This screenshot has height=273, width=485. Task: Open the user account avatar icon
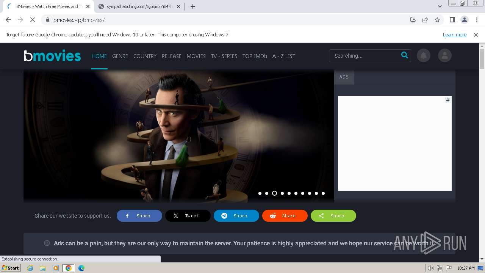444,56
